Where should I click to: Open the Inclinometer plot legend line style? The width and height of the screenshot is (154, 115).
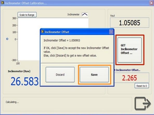tap(85, 15)
